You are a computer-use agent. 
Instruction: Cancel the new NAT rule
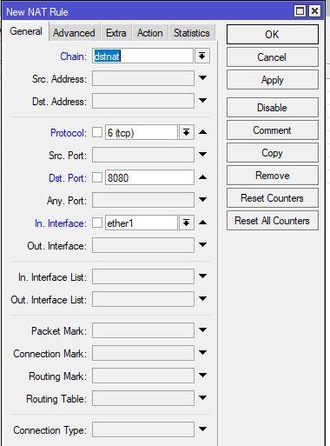(x=273, y=57)
